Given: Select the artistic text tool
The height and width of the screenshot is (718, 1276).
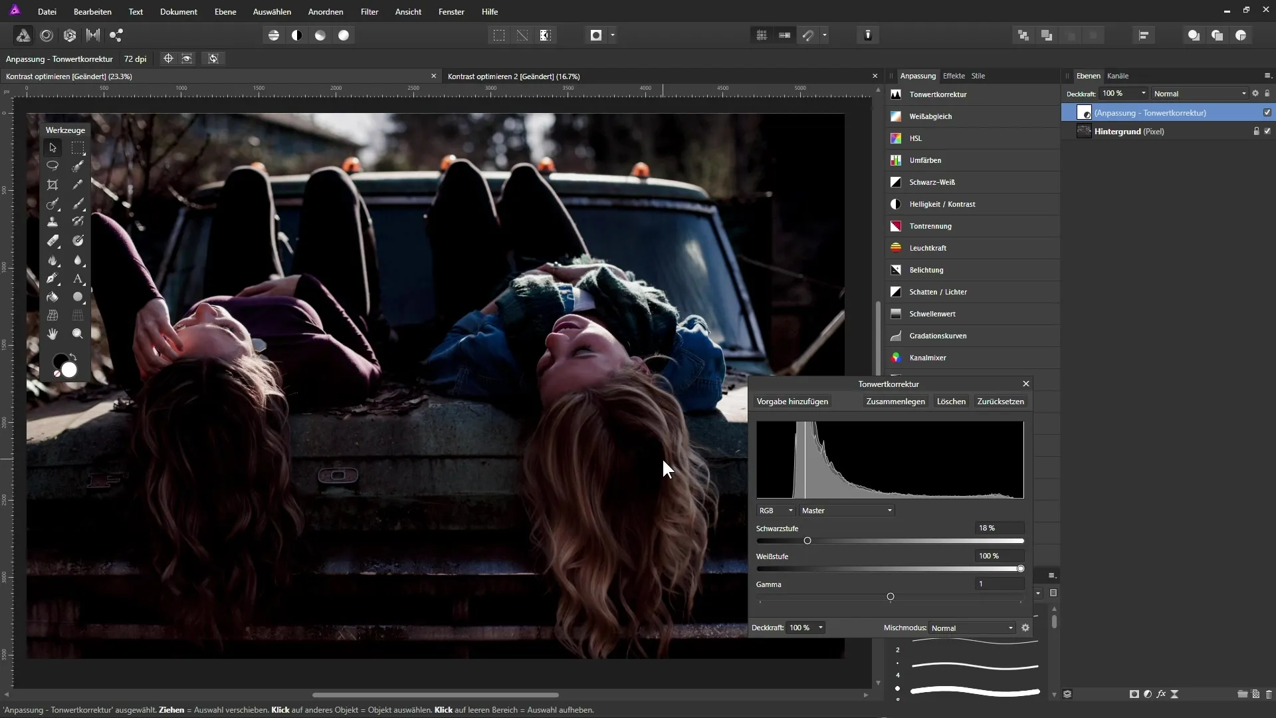Looking at the screenshot, I should click(78, 279).
